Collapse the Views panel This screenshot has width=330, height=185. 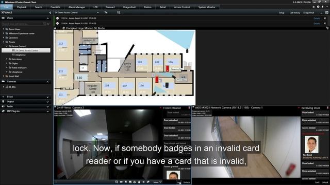47,18
